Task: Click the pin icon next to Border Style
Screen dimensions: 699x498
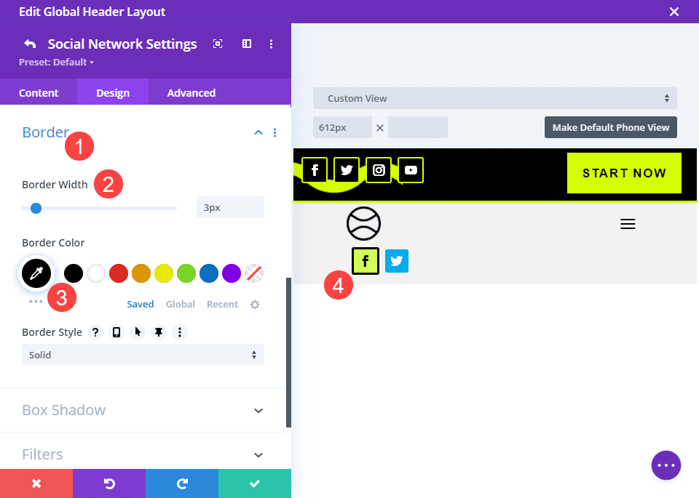Action: 159,332
